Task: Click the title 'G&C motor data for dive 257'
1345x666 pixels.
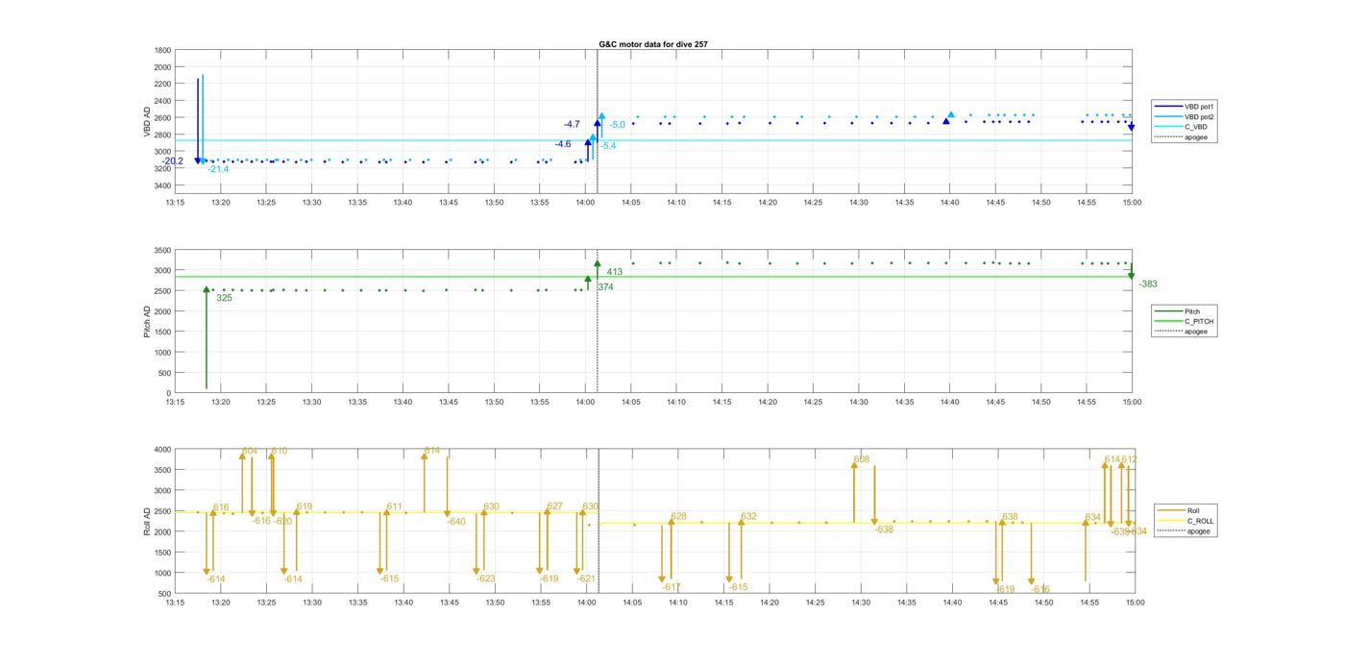Action: 653,44
